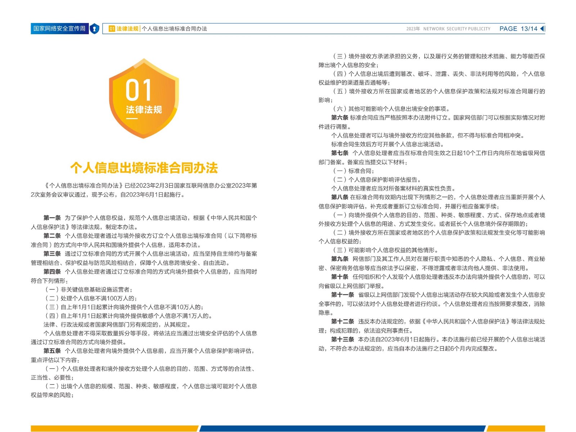Select the 国家网络安全宣传周 header banner
Screen dimensions: 576x432
point(59,29)
